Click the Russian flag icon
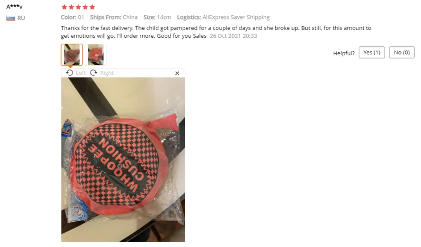 [x=11, y=18]
